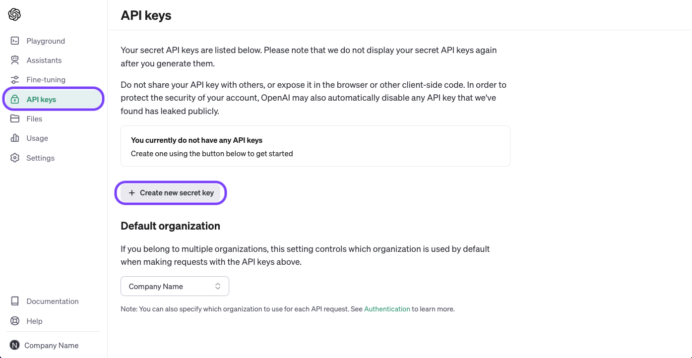Click the OpenAI logo at top left
692x358 pixels.
14,14
